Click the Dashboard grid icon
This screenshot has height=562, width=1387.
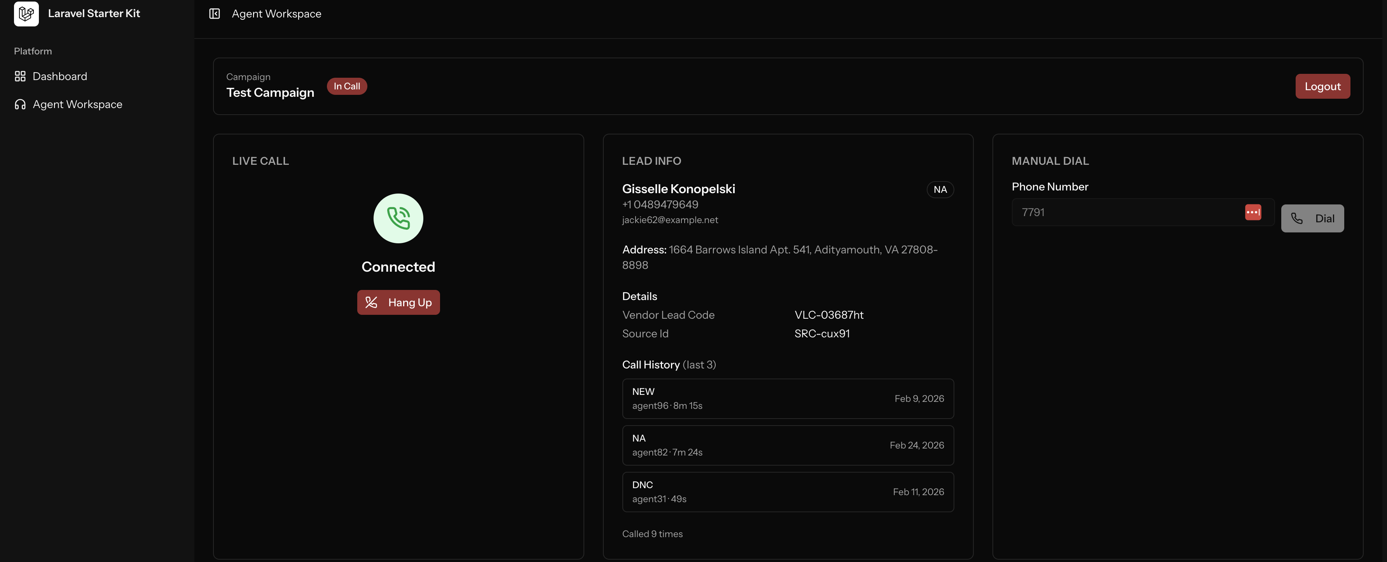coord(20,77)
